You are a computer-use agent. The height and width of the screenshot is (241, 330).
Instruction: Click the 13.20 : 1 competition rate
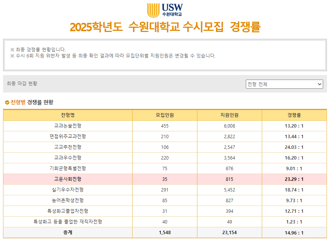294,126
